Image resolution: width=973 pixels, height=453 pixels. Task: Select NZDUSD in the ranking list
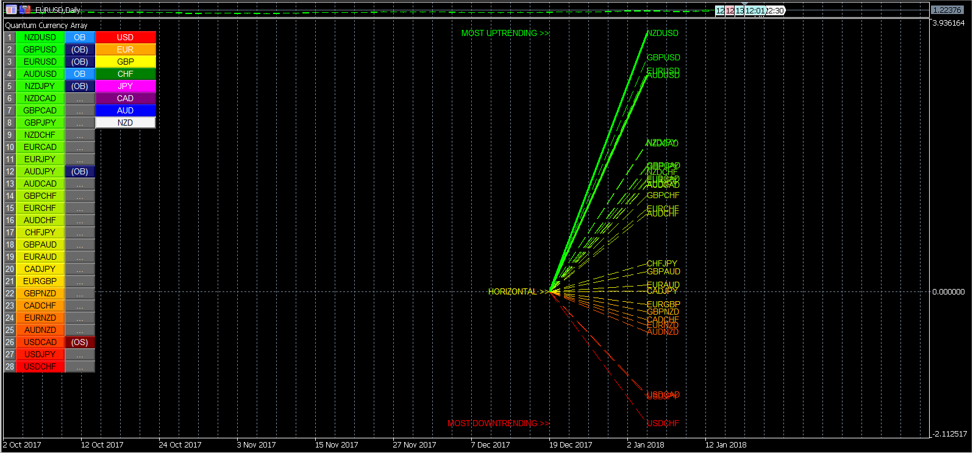40,37
